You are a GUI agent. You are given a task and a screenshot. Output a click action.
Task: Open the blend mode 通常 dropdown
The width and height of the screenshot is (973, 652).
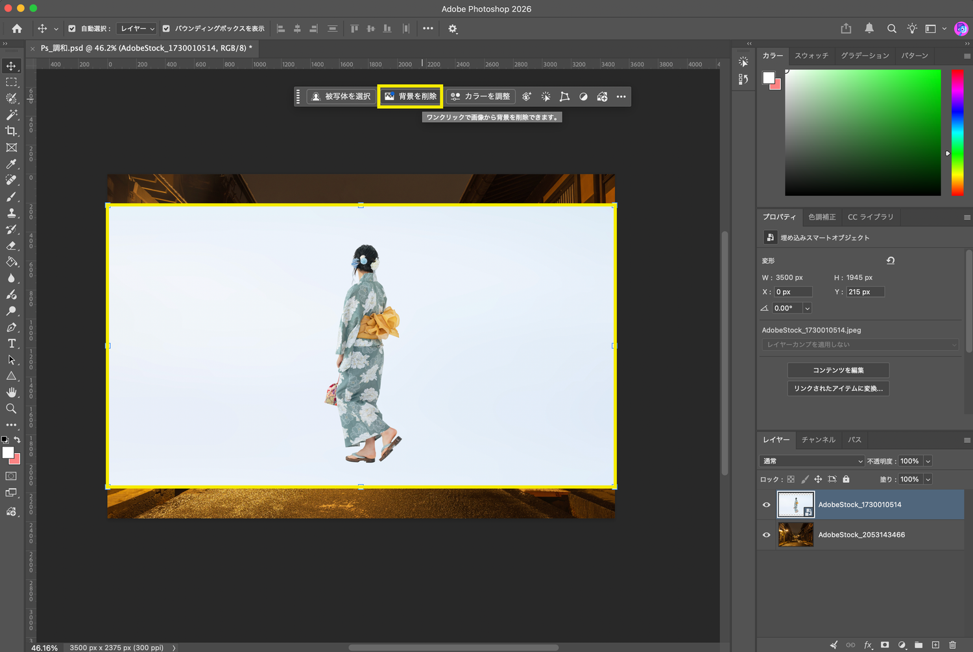click(812, 461)
